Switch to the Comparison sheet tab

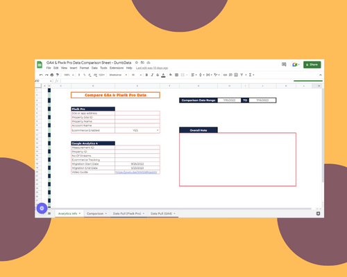pyautogui.click(x=96, y=213)
